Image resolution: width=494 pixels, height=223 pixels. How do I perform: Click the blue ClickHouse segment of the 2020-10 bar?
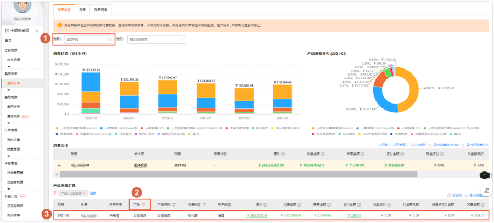click(91, 82)
